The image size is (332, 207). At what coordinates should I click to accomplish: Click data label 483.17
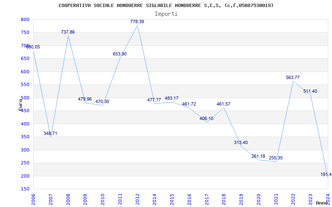[x=171, y=98]
